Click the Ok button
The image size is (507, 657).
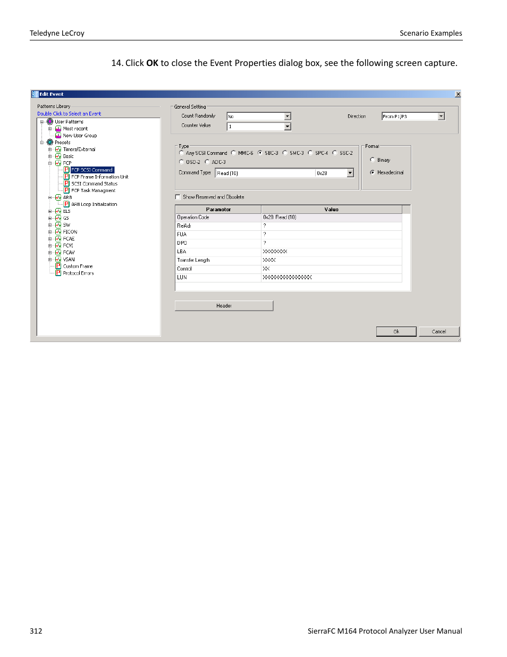pyautogui.click(x=396, y=331)
